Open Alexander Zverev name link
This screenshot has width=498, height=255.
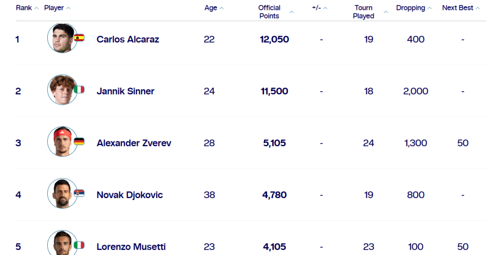134,143
